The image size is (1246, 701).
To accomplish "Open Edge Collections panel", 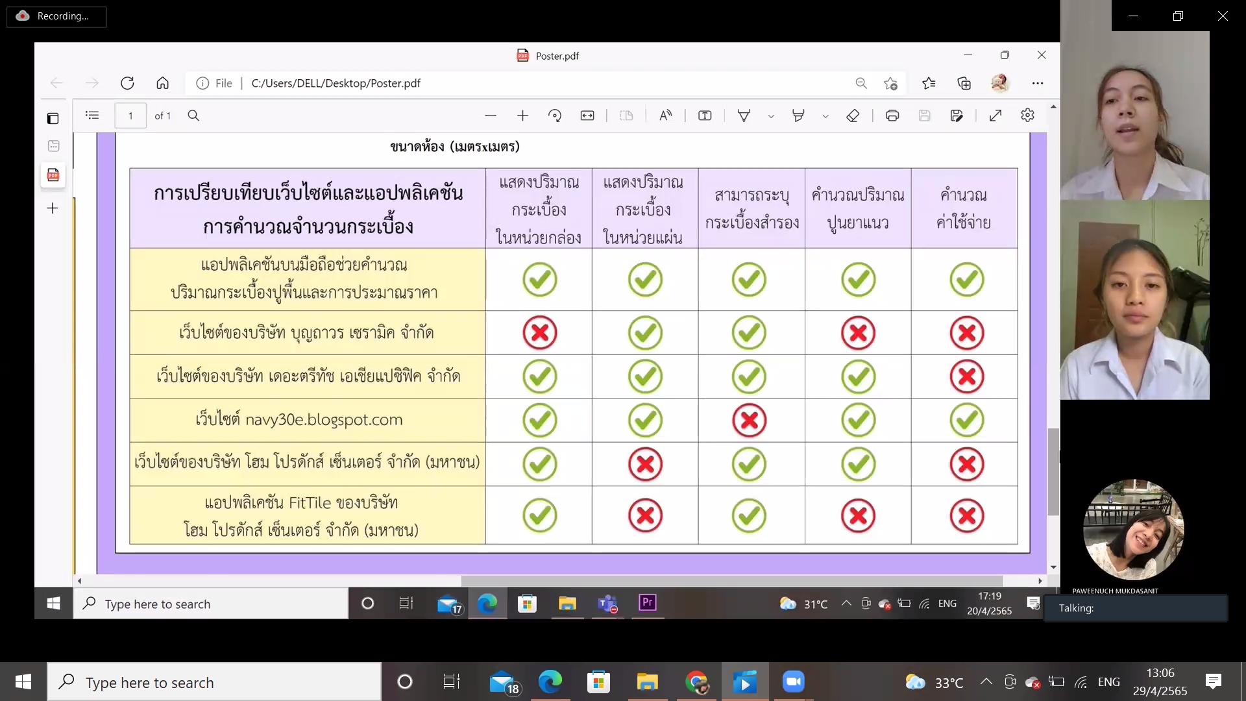I will click(x=964, y=83).
